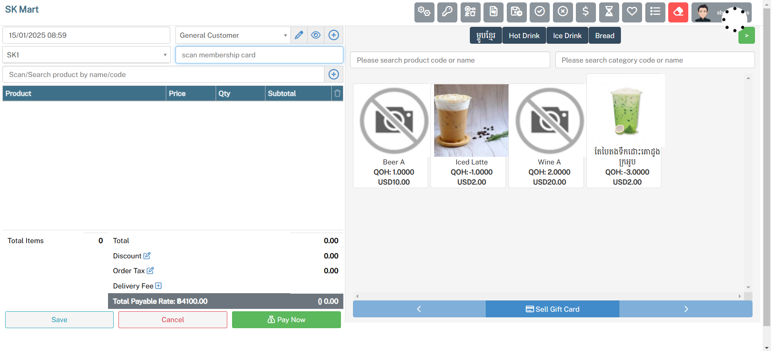
Task: Open the settings gears icon
Action: pyautogui.click(x=424, y=12)
